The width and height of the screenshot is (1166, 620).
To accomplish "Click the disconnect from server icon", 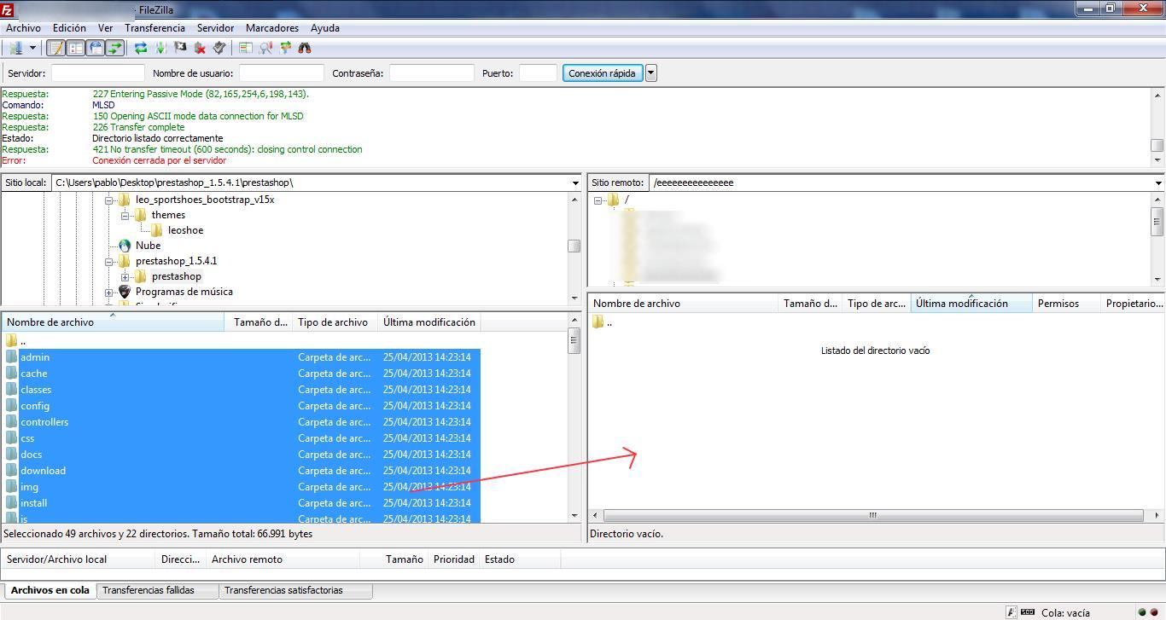I will click(200, 49).
